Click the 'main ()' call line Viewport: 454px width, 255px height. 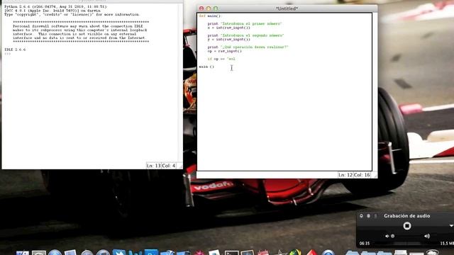[206, 67]
